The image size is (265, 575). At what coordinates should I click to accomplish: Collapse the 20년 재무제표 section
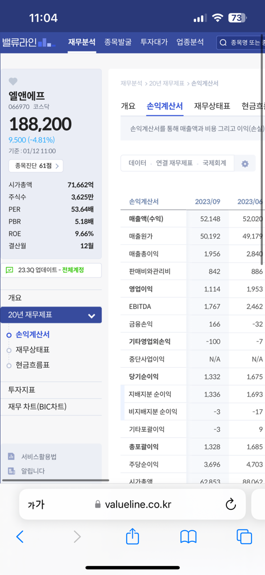point(91,316)
